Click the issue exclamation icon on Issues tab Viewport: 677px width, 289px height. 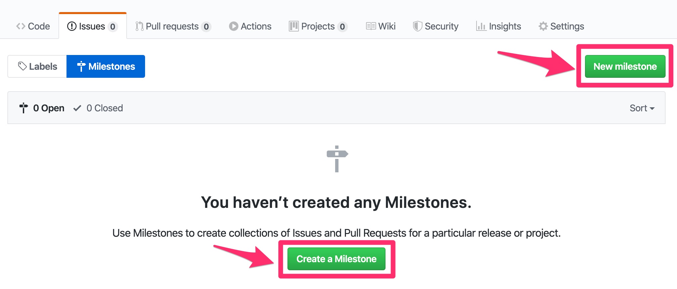(72, 26)
